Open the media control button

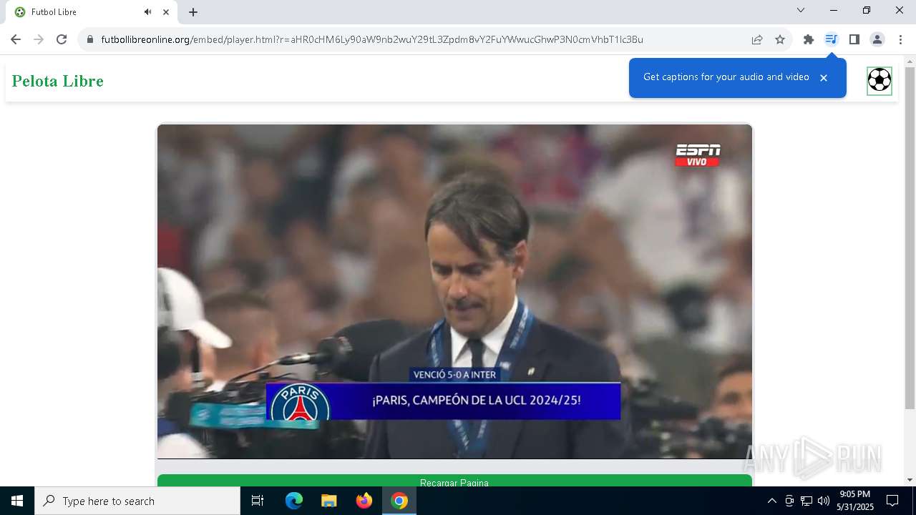831,39
